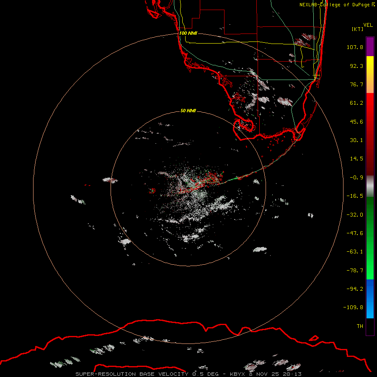Screen dimensions: 377x377
Task: Select the -0.9 scale value
Action: (356, 178)
